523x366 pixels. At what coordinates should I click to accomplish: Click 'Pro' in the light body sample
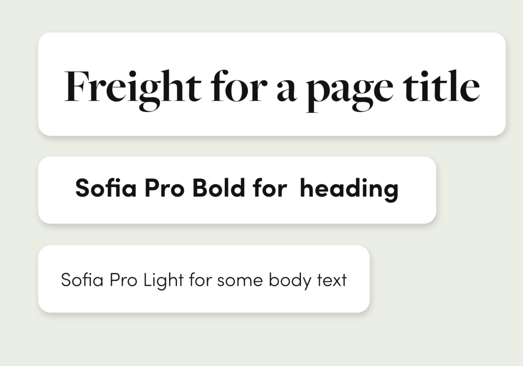pyautogui.click(x=123, y=280)
